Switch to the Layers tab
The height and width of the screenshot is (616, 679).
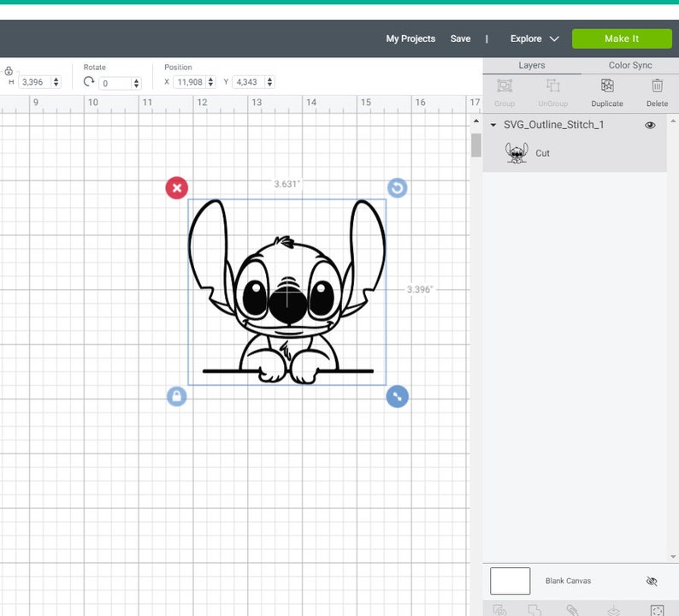click(x=532, y=65)
